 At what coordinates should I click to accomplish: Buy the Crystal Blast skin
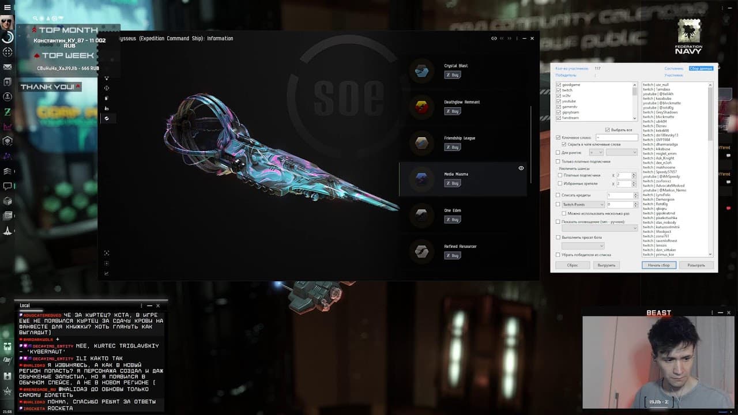pyautogui.click(x=453, y=75)
